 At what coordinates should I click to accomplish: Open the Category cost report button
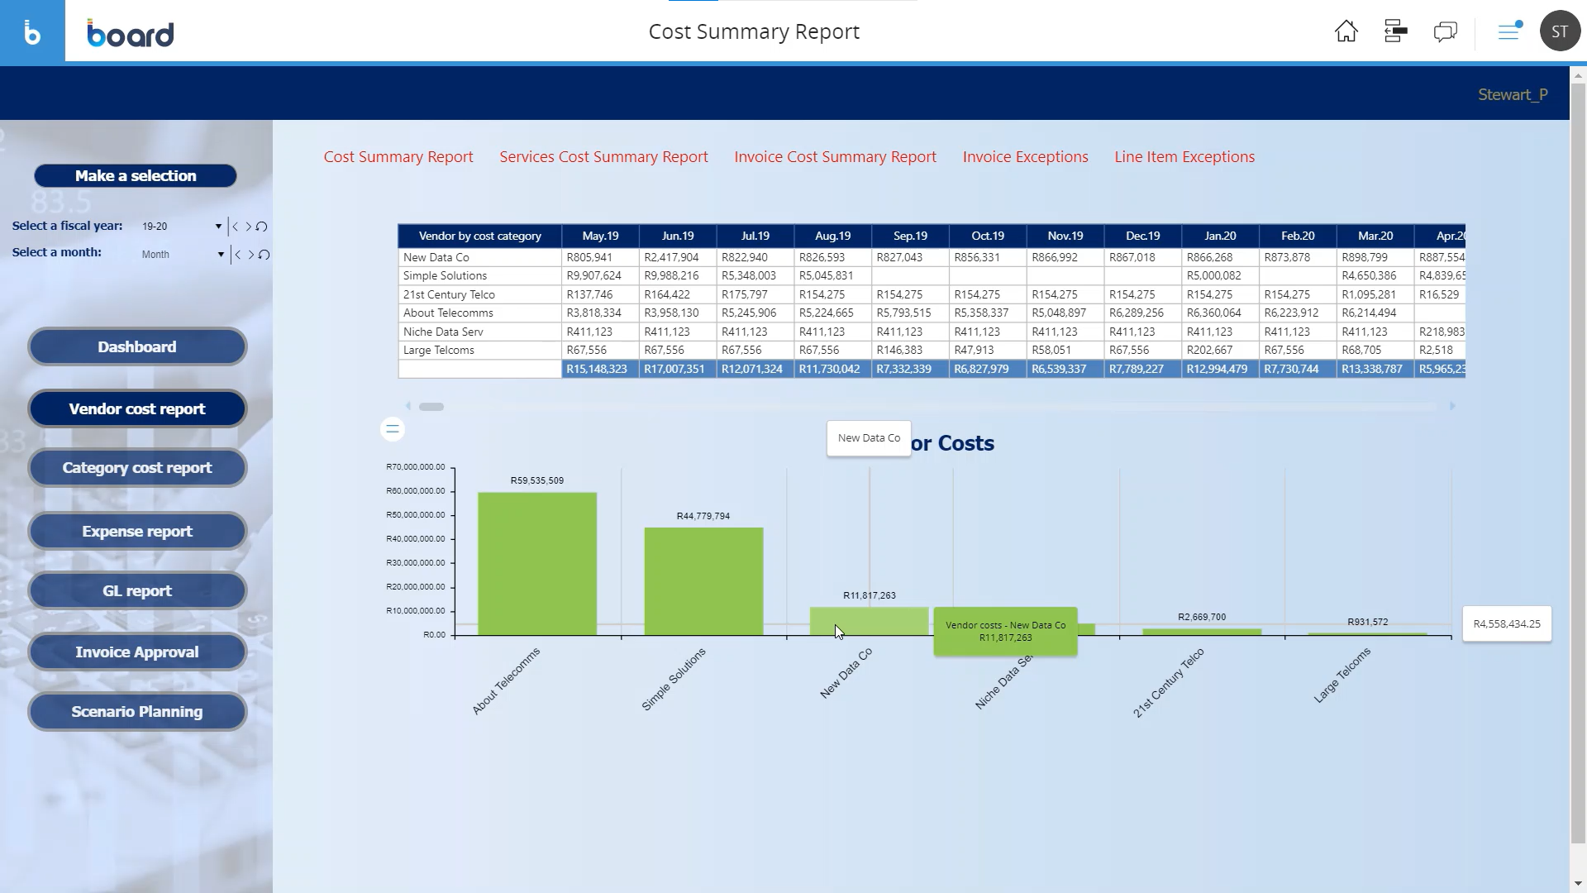(x=137, y=468)
